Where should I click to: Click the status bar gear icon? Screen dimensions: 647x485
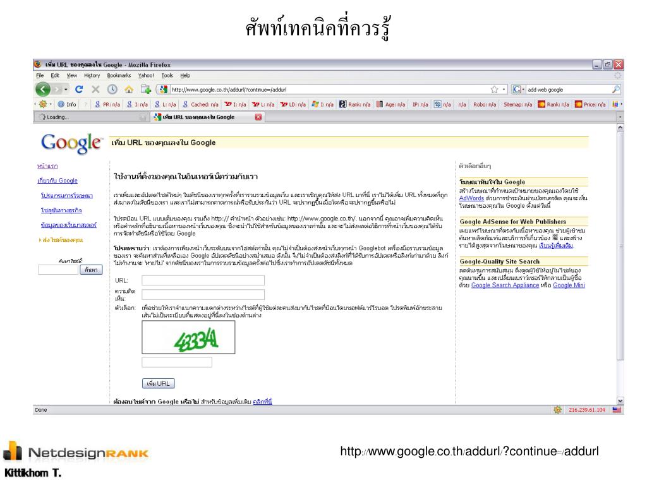pos(557,409)
